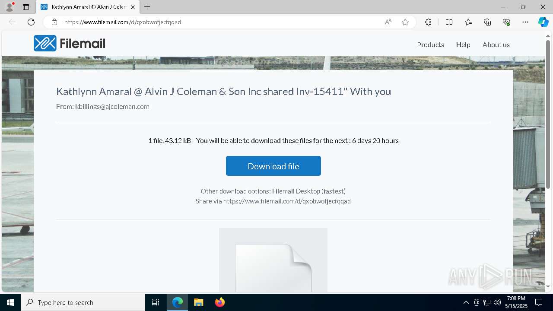Click the page vertical scrollbar thumb
The image size is (553, 311).
pyautogui.click(x=548, y=114)
